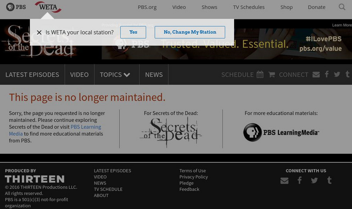Click the WETA station logo

tap(48, 7)
